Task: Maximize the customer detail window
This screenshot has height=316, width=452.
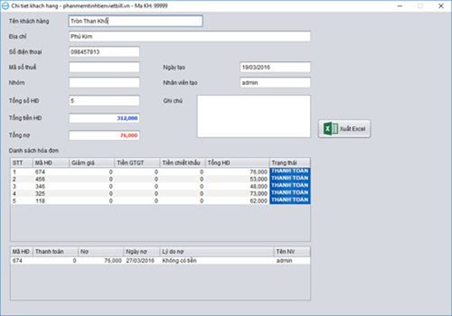Action: tap(420, 6)
